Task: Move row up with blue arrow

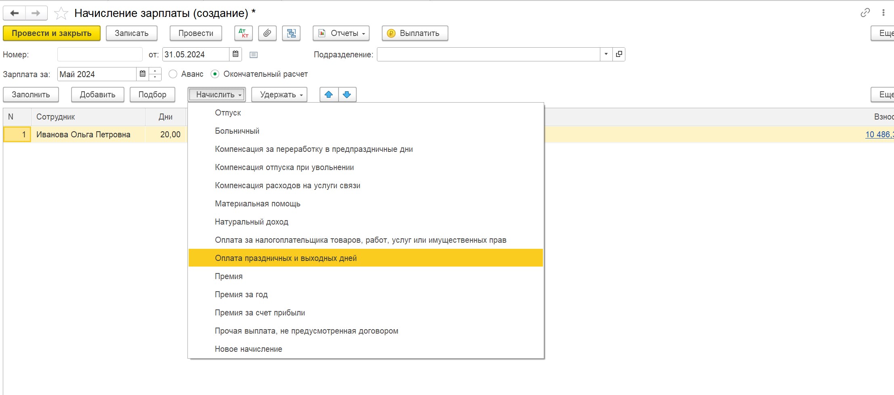Action: [x=329, y=95]
